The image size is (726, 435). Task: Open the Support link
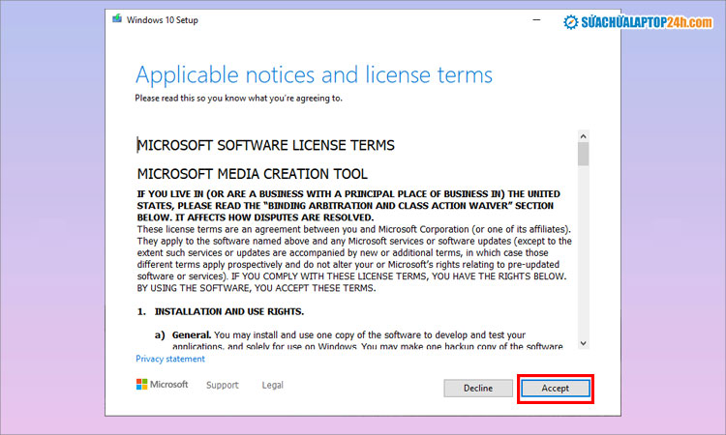tap(222, 385)
